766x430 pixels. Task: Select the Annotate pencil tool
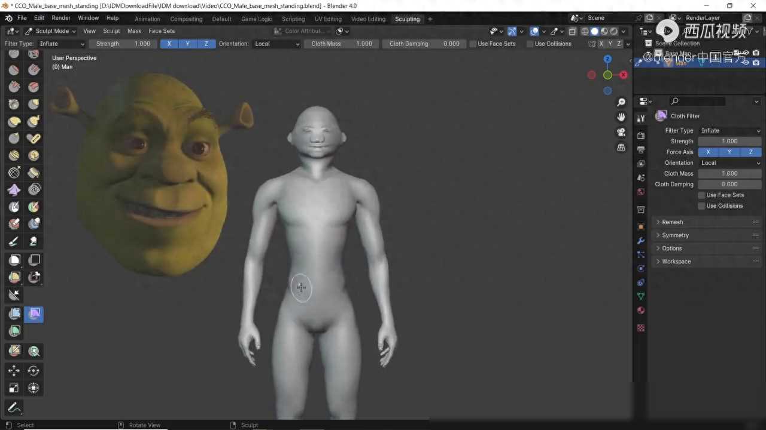point(14,408)
